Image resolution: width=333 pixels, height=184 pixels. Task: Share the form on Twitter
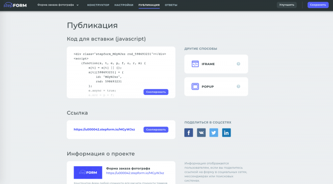[x=214, y=133]
